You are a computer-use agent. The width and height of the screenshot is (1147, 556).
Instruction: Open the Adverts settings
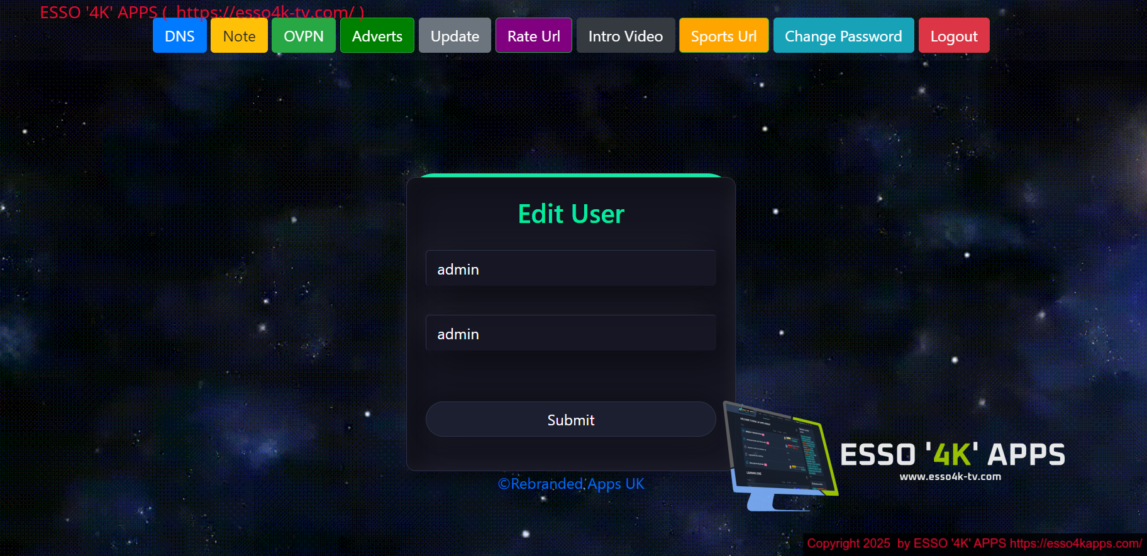[377, 36]
